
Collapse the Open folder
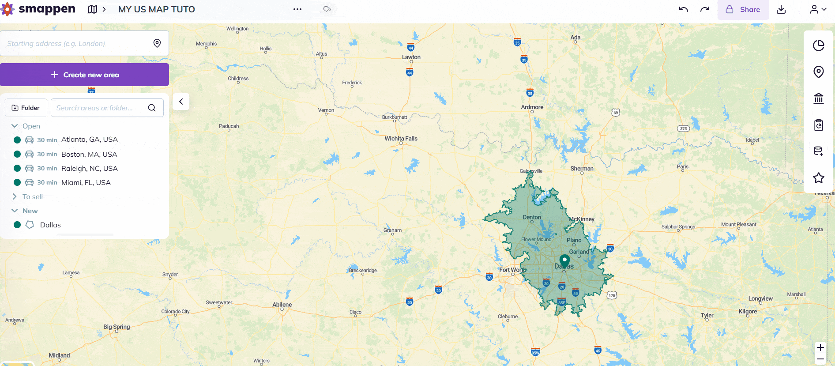point(15,126)
